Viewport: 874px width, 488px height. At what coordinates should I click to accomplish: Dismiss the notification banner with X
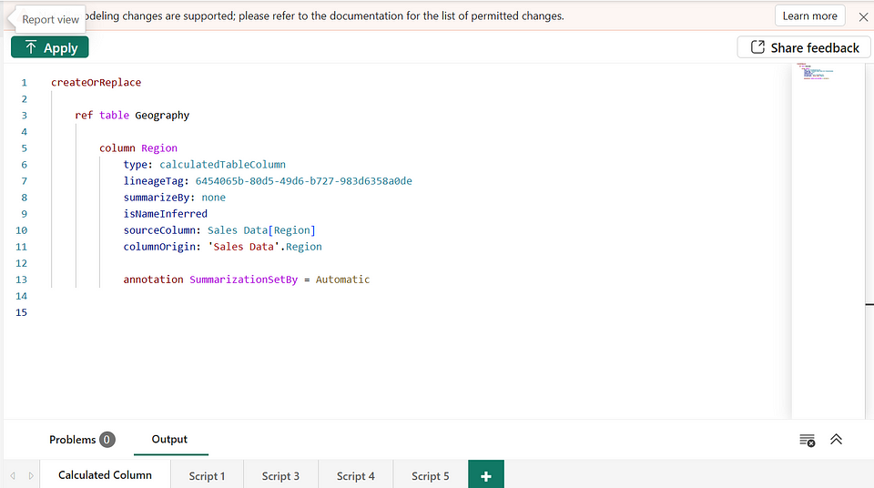pyautogui.click(x=863, y=16)
